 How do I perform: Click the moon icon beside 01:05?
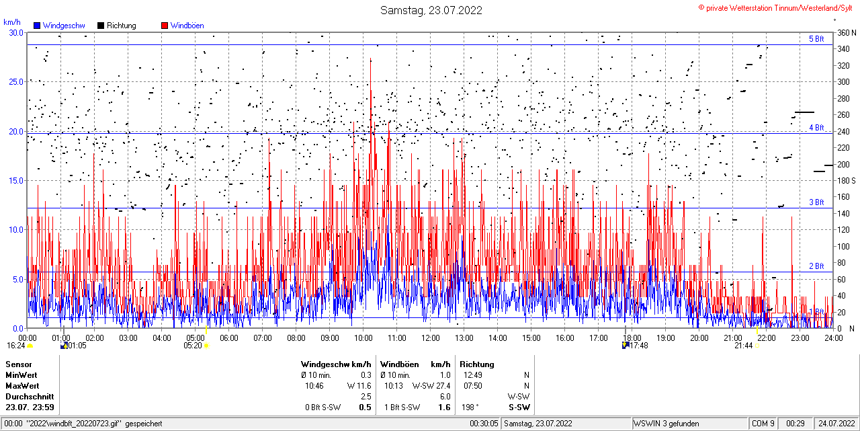pyautogui.click(x=64, y=345)
